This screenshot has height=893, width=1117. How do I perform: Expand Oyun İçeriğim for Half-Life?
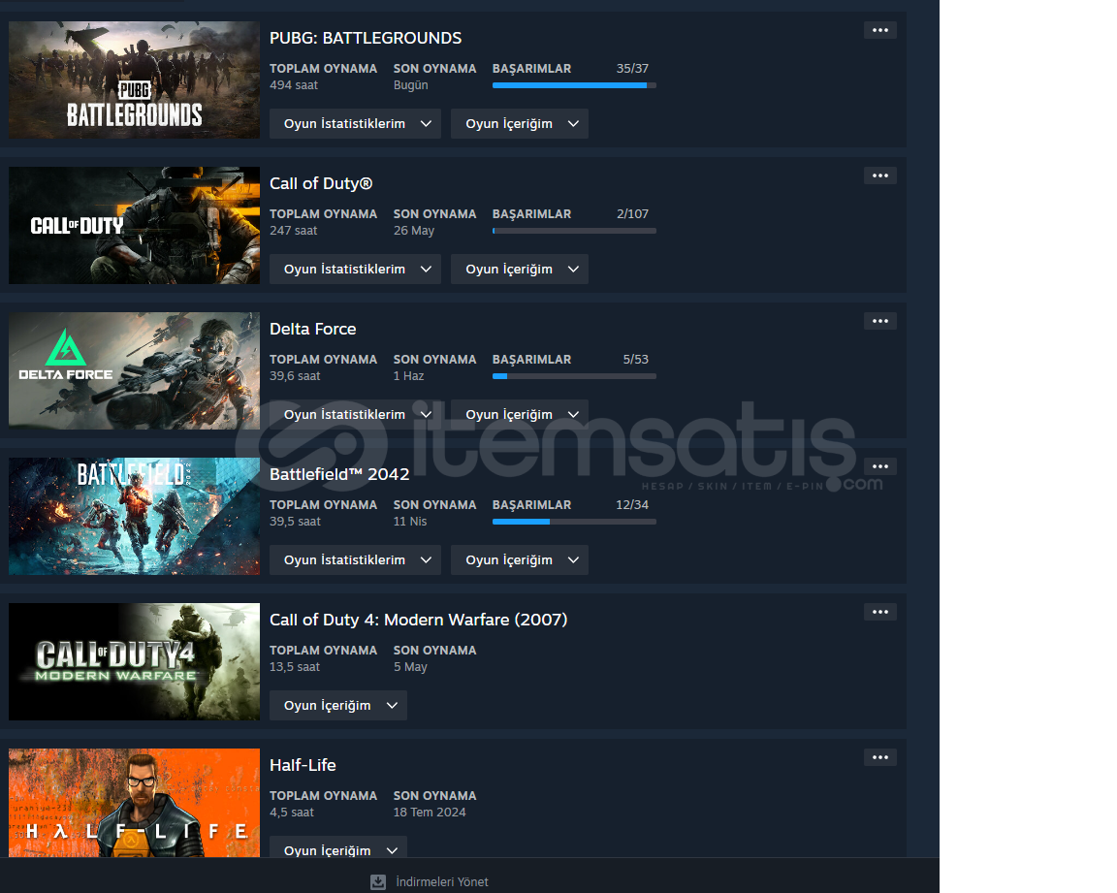point(337,847)
